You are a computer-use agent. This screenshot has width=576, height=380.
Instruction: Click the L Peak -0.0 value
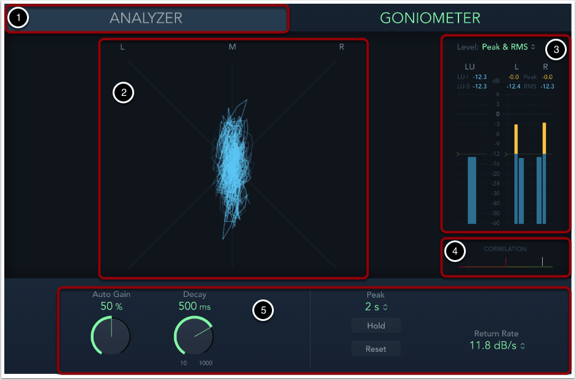tap(513, 77)
